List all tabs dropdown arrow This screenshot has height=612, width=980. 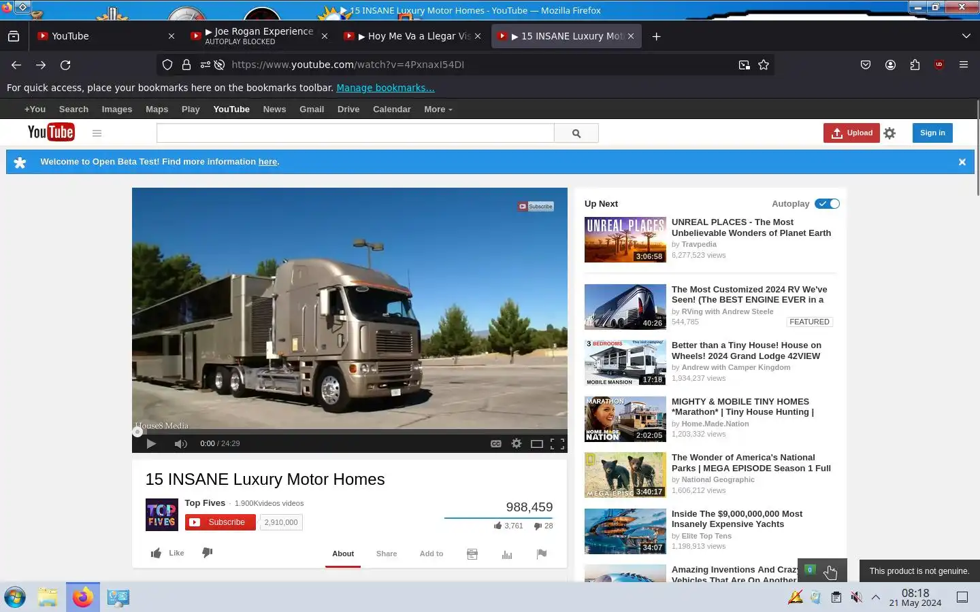966,36
